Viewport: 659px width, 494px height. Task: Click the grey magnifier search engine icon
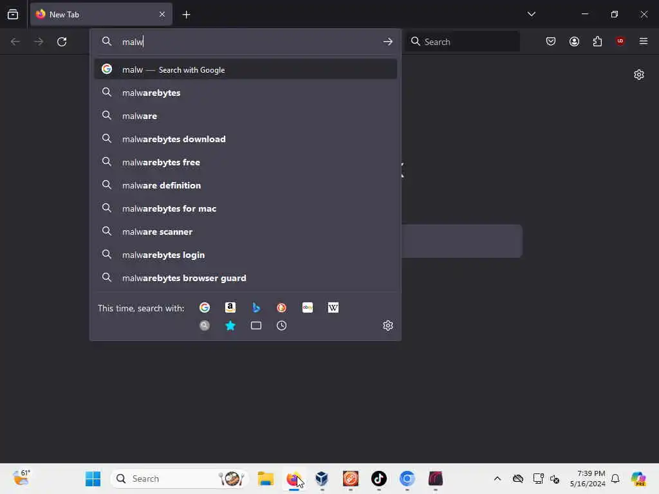[205, 325]
